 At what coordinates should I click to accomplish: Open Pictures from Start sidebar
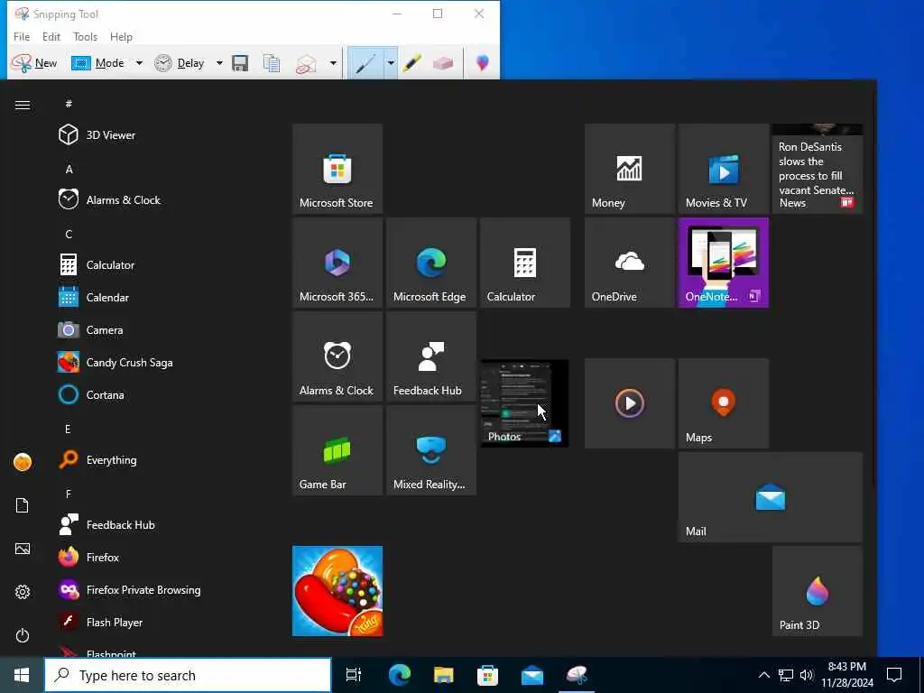[23, 549]
